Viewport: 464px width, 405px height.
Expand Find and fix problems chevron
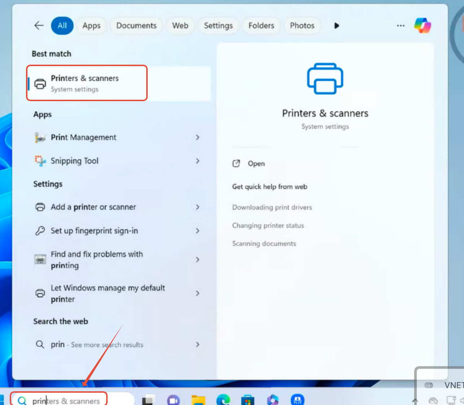pos(198,259)
